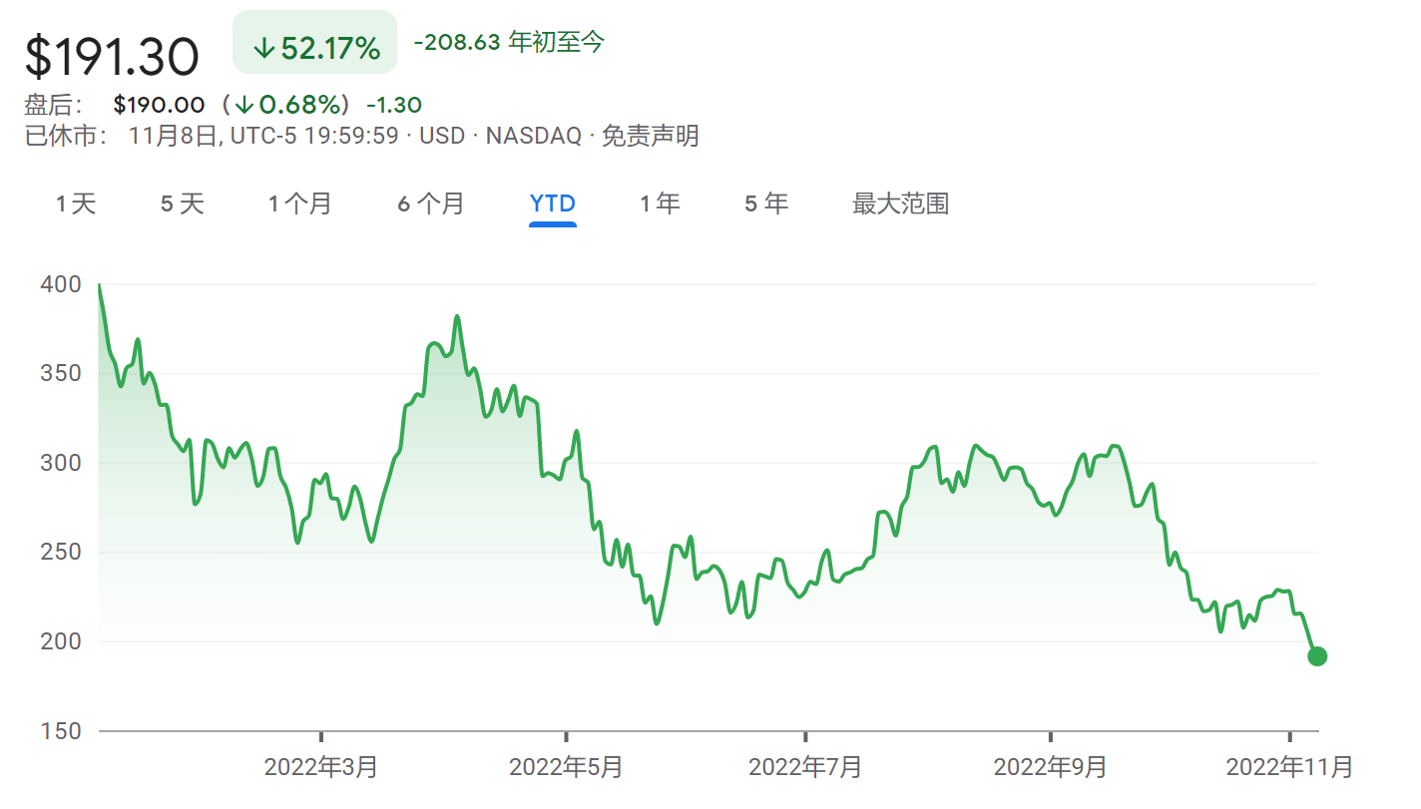Switch chart to the 1年 range
1421x809 pixels.
tap(660, 204)
